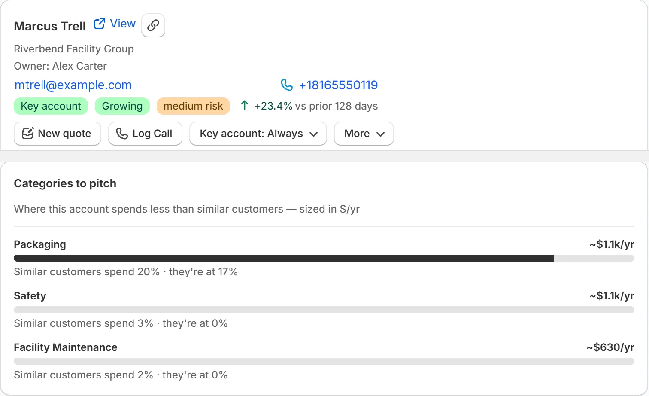Screen dimensions: 649x396
Task: Click the phone icon beside the number
Action: point(287,85)
